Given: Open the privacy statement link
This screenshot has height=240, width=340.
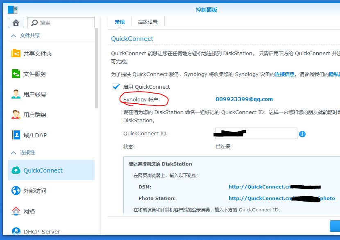Looking at the screenshot, I should (334, 74).
